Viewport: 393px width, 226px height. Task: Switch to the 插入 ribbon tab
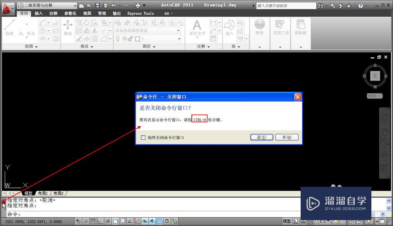(x=38, y=13)
